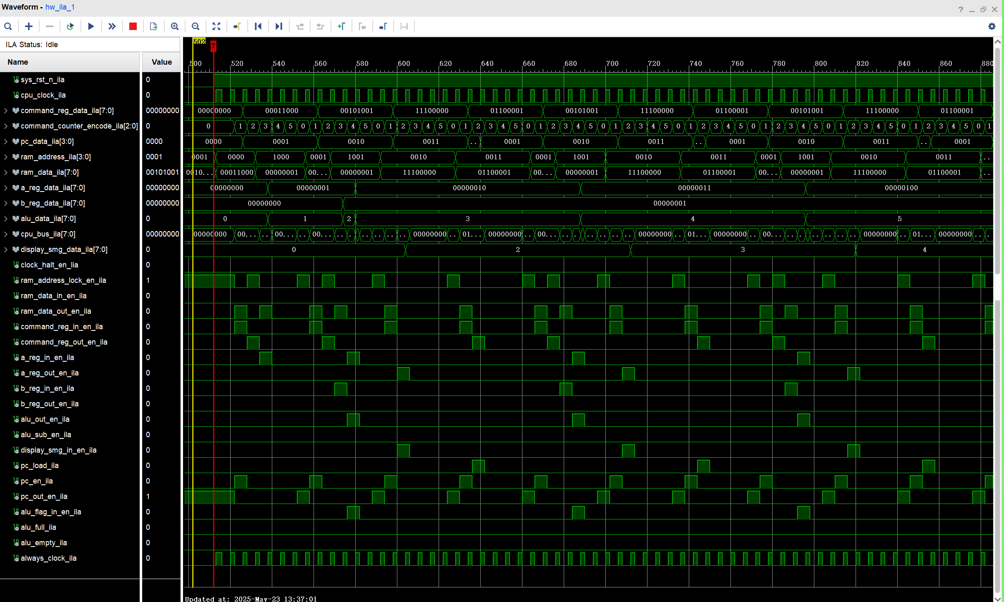Open waveform settings gear icon
1004x602 pixels.
[x=992, y=26]
